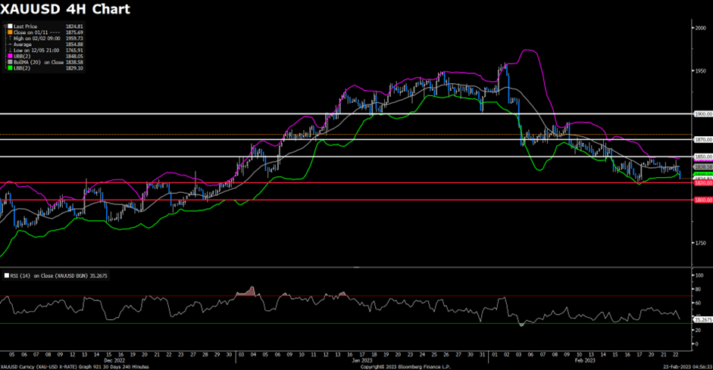Click the 1870.00 price level label
This screenshot has height=370, width=713.
coord(703,139)
